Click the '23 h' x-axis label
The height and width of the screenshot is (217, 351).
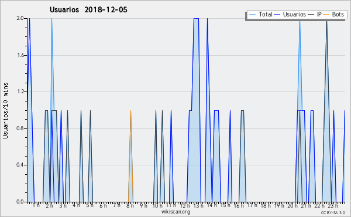coord(333,206)
